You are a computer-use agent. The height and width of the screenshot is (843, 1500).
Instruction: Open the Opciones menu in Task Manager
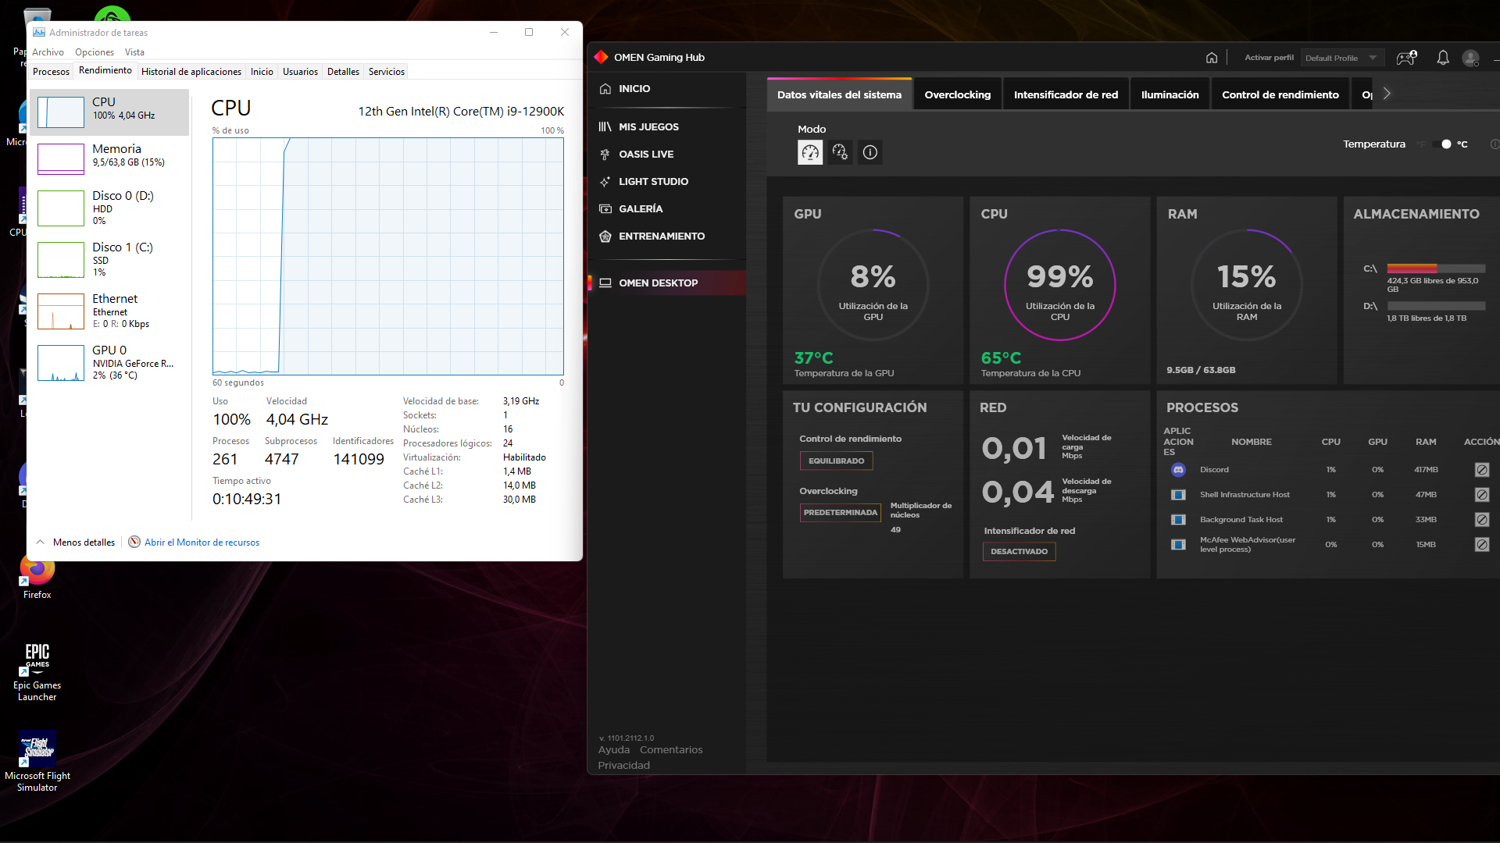(94, 52)
